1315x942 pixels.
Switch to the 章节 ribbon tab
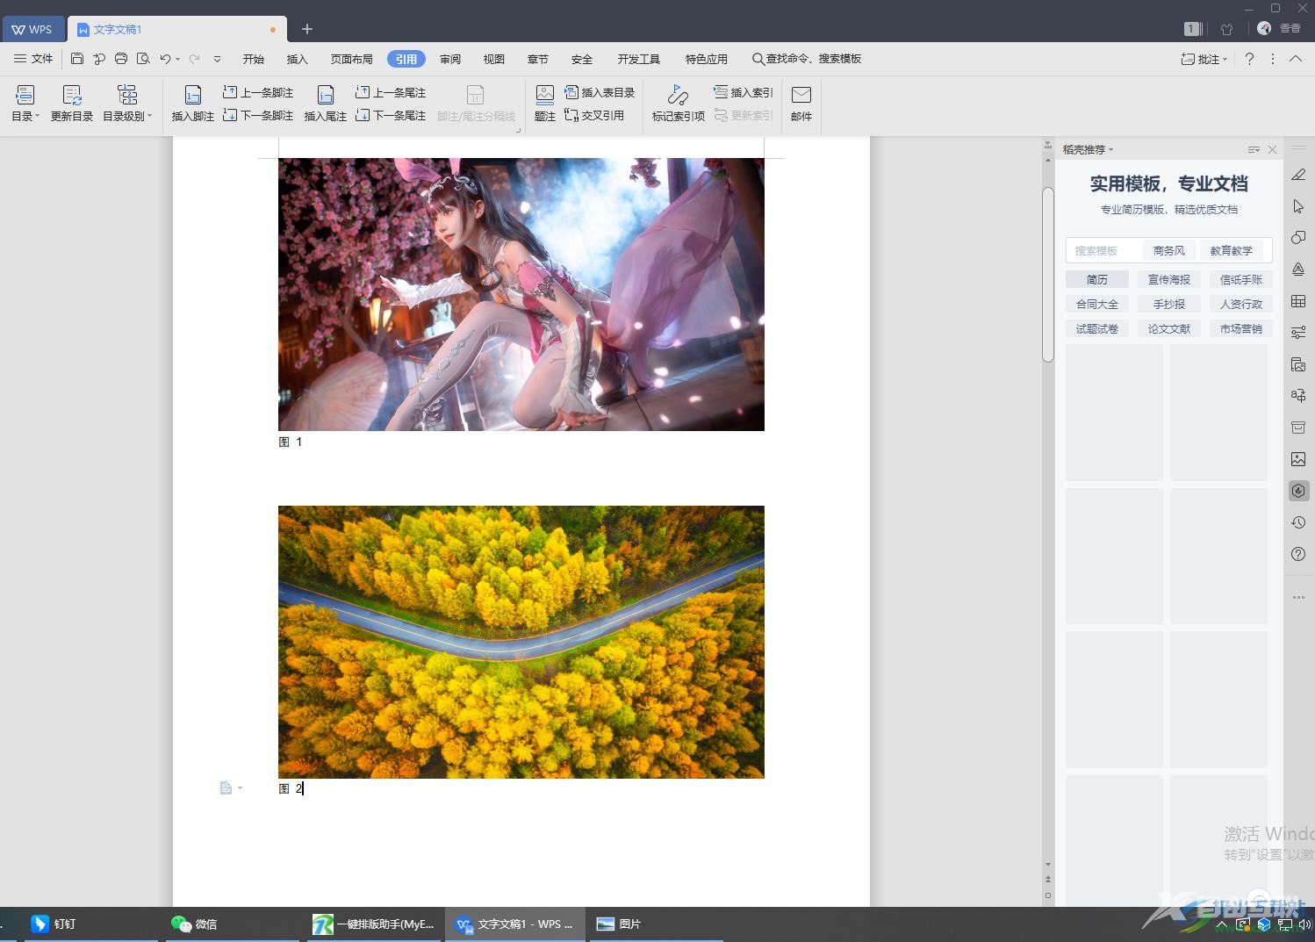(x=538, y=59)
